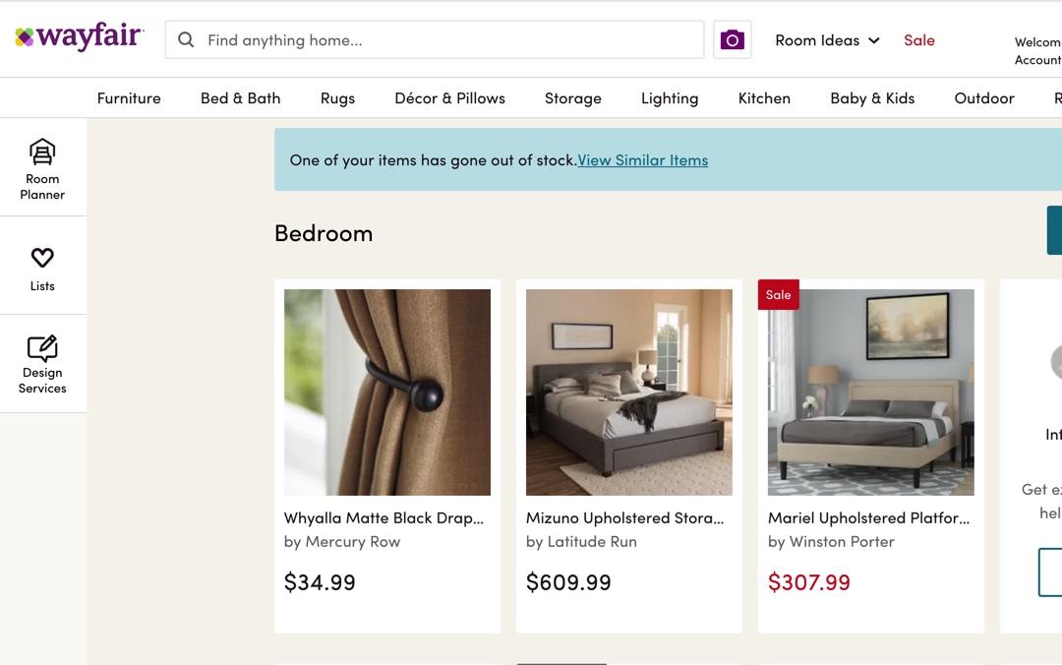Go to Baby & Kids category
Viewport: 1062px width, 665px height.
872,98
